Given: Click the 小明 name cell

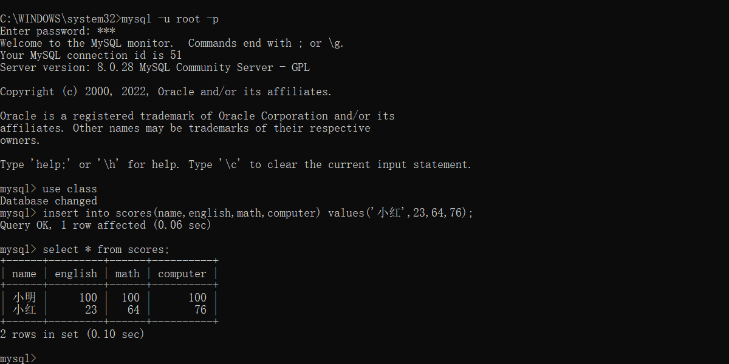Looking at the screenshot, I should 24,298.
